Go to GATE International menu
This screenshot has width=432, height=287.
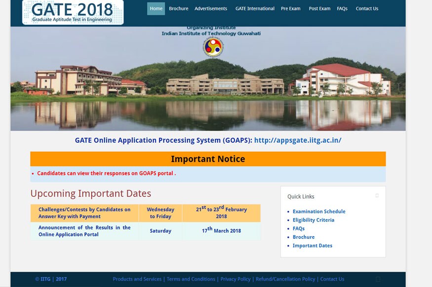(x=255, y=9)
